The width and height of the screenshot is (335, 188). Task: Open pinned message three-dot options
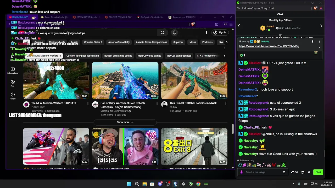pyautogui.click(x=319, y=42)
